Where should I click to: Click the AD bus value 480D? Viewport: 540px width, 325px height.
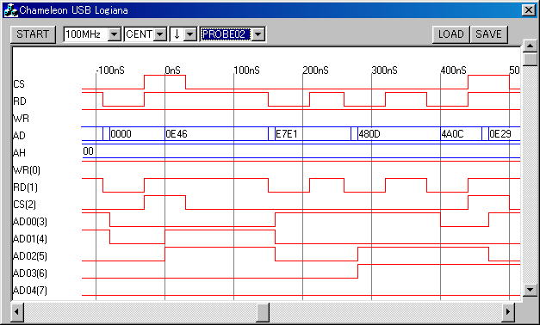[369, 134]
